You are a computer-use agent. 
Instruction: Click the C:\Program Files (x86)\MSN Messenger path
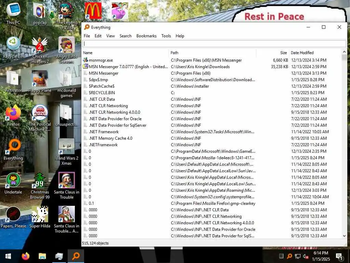(206, 60)
